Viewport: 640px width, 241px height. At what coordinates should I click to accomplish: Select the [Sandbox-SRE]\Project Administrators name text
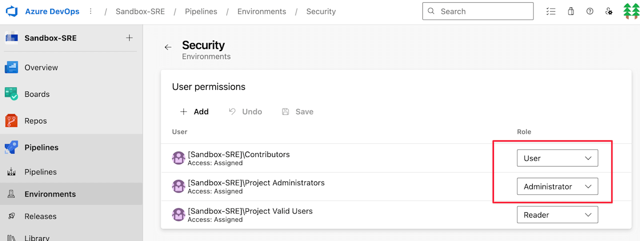coord(256,182)
